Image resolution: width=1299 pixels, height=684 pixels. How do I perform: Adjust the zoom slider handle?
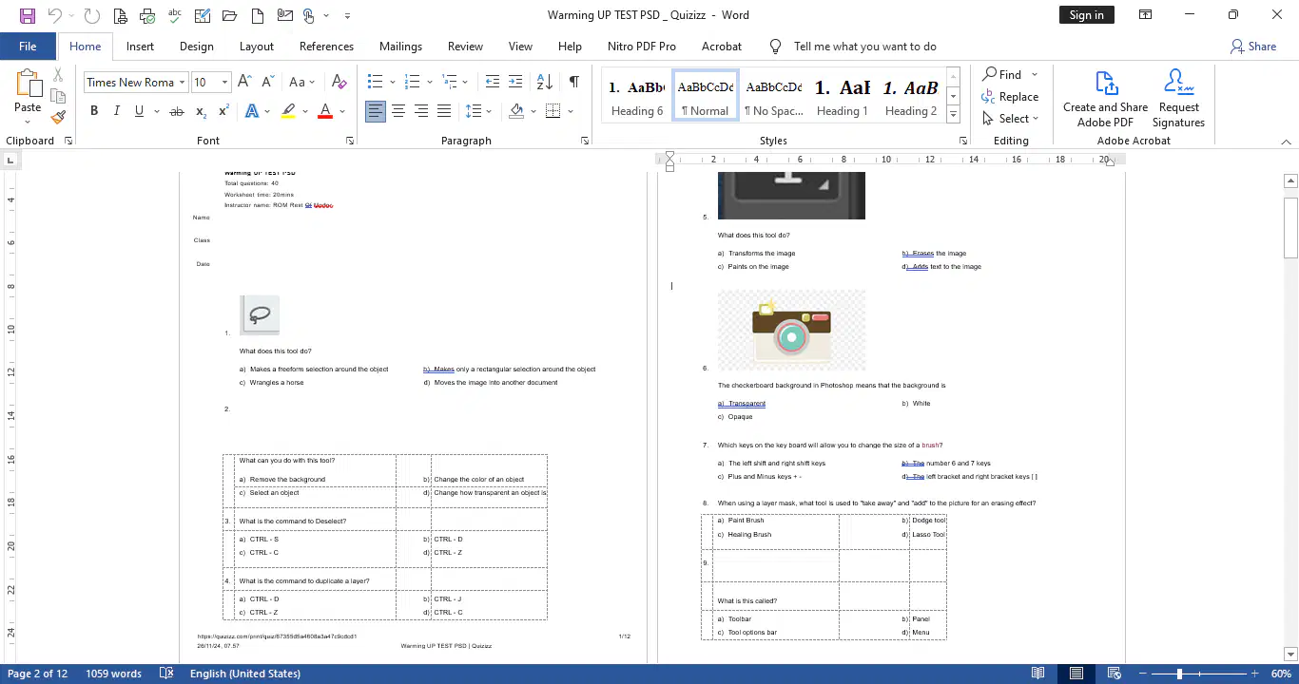pos(1179,674)
